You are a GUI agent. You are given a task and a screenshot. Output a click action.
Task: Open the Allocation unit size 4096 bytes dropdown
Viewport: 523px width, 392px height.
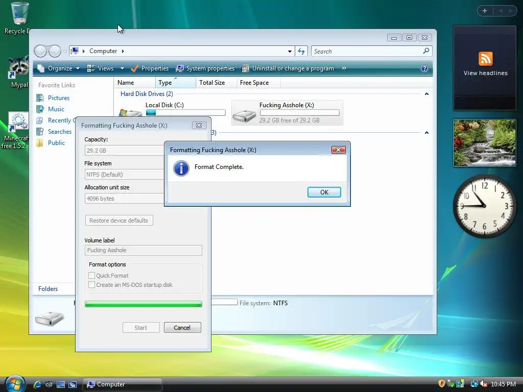coord(124,199)
